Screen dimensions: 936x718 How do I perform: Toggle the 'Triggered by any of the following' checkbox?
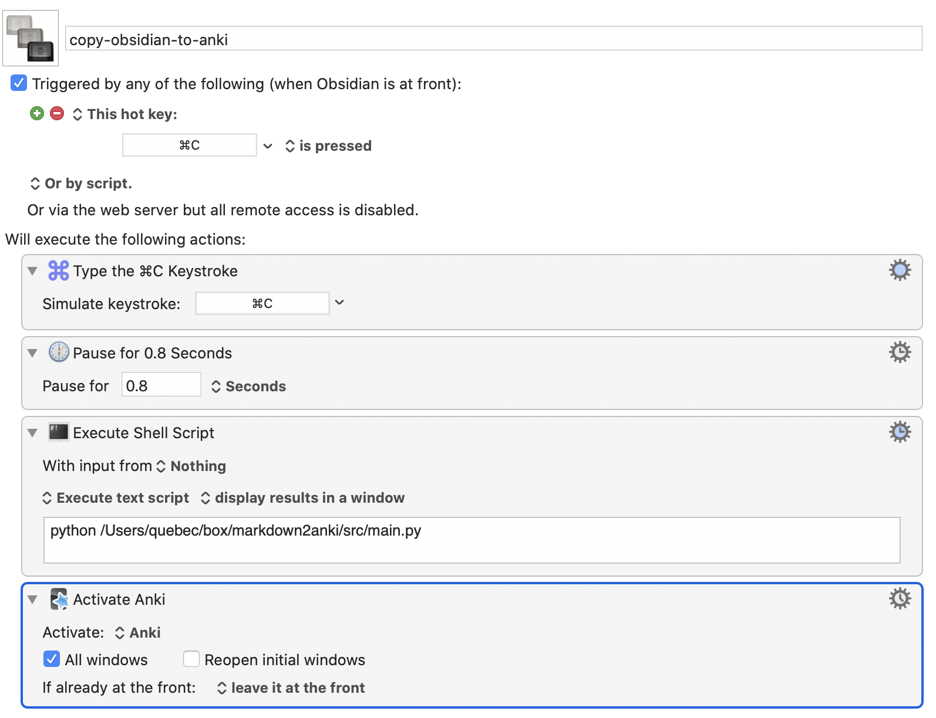pyautogui.click(x=19, y=83)
